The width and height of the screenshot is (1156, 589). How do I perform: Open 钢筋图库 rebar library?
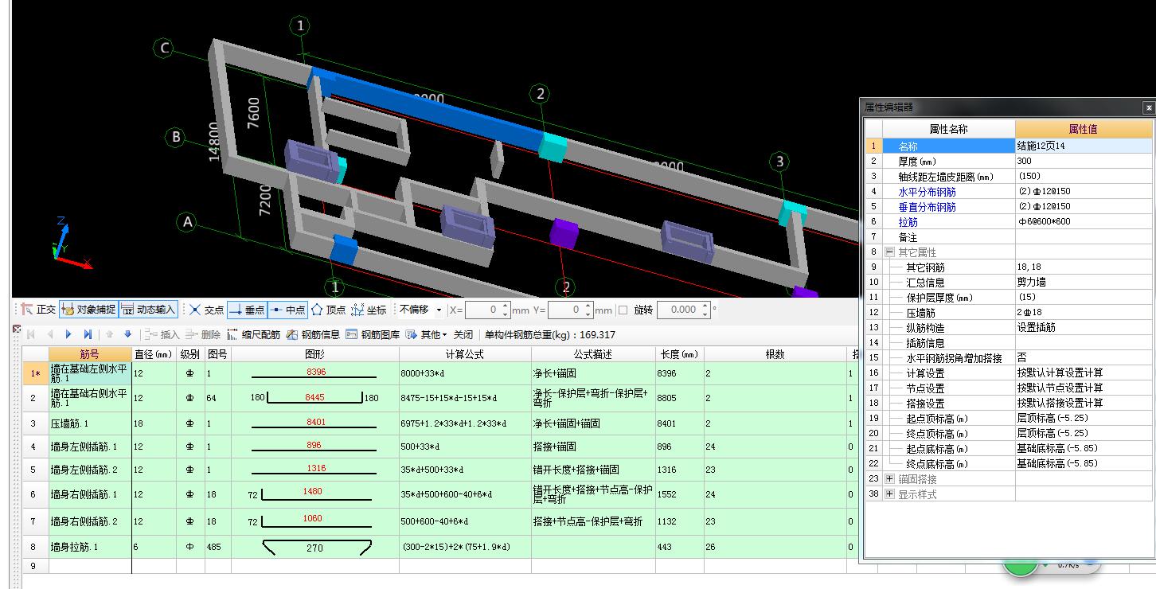point(373,334)
